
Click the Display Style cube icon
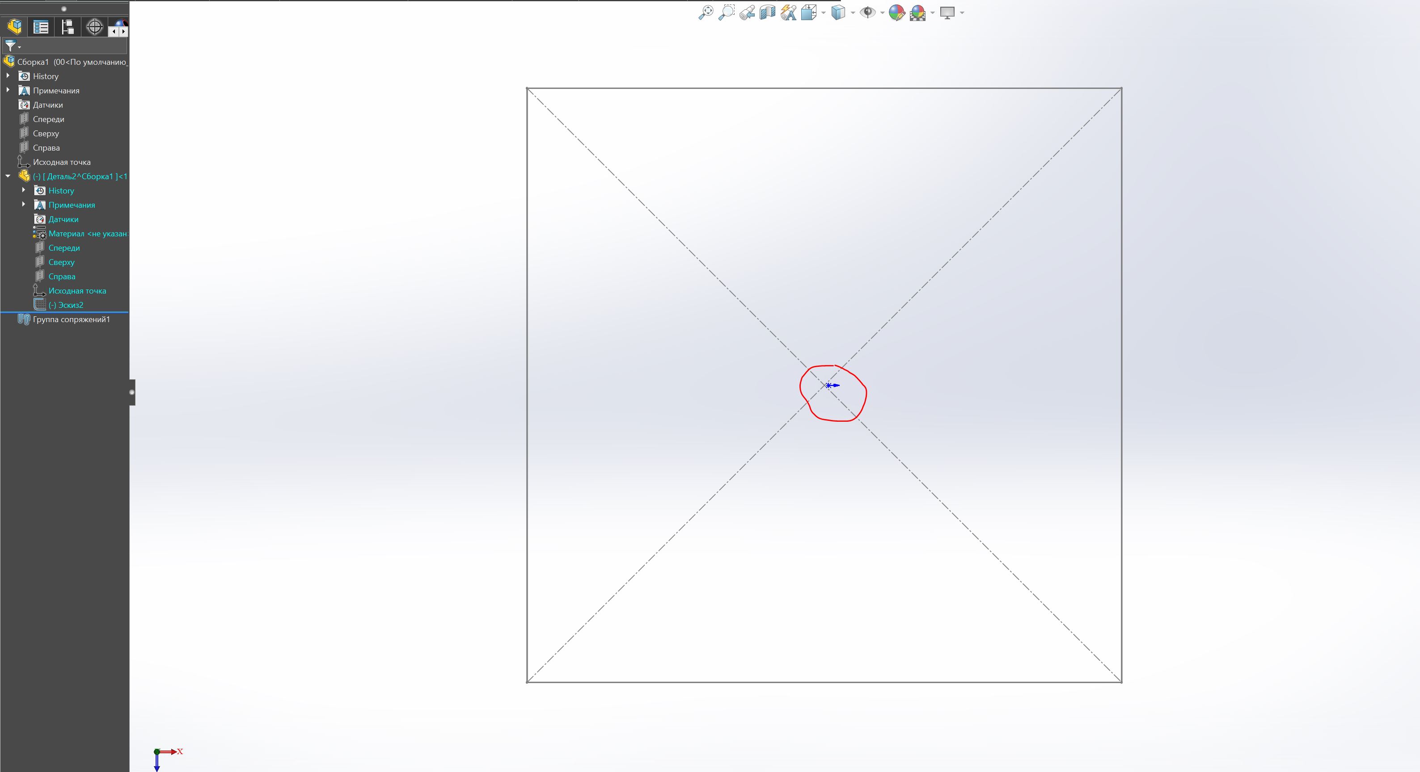click(x=838, y=13)
